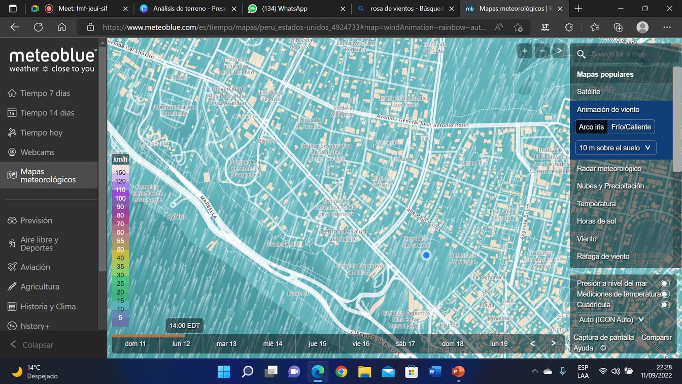Select Mapas meteorológicos in sidebar

coord(49,175)
